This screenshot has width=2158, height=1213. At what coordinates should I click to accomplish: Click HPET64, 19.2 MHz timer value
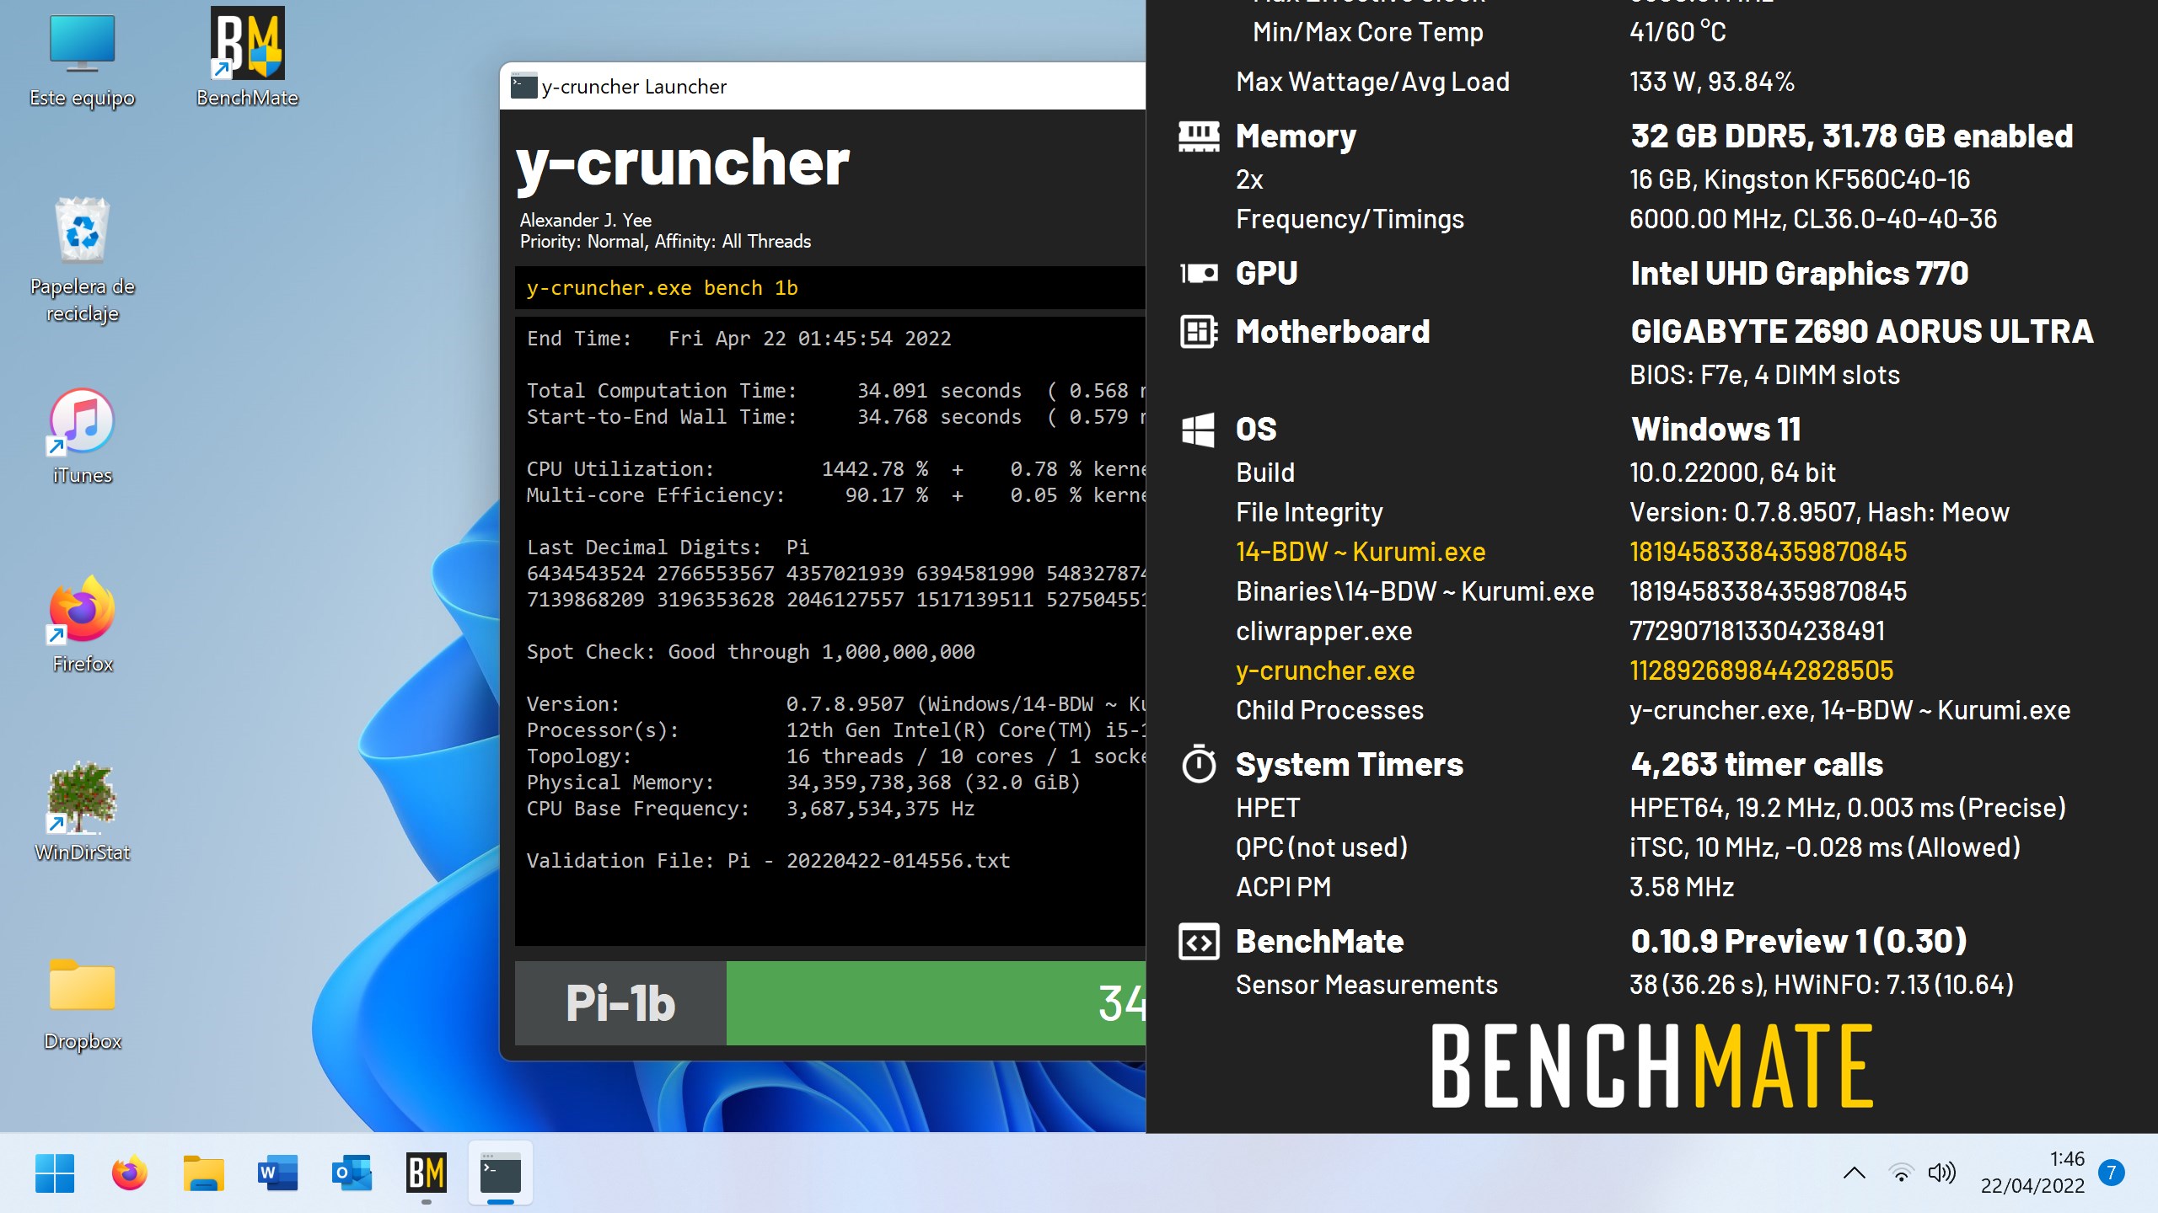point(1848,808)
